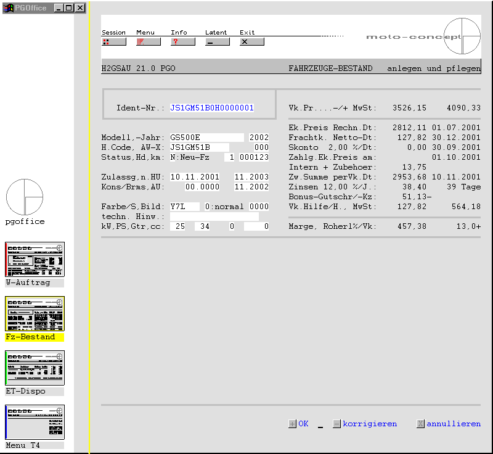The height and width of the screenshot is (454, 493).
Task: Click the pgoffice circle logo in sidebar
Action: 25,197
